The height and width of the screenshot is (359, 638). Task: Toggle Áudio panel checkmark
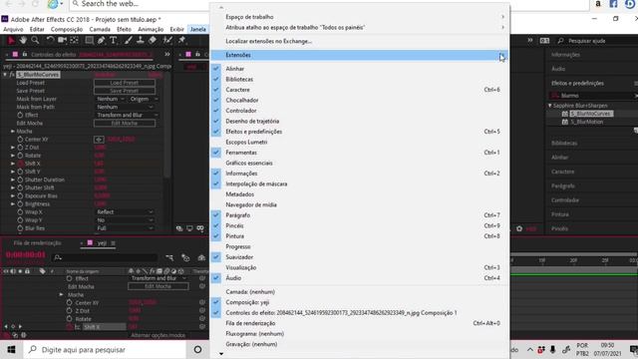tap(216, 278)
